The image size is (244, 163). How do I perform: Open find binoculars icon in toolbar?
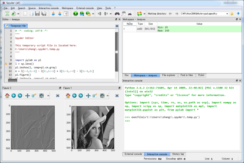pos(117,14)
